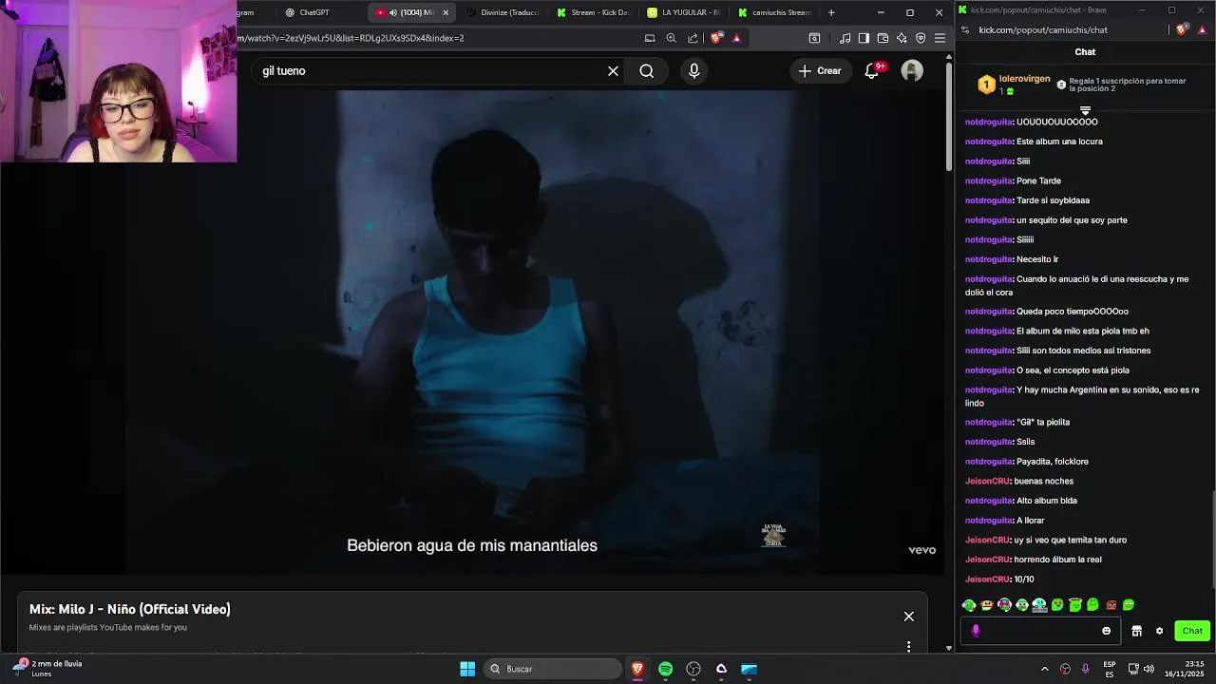
Task: Select the last green emote in quick emotes
Action: pyautogui.click(x=1129, y=605)
